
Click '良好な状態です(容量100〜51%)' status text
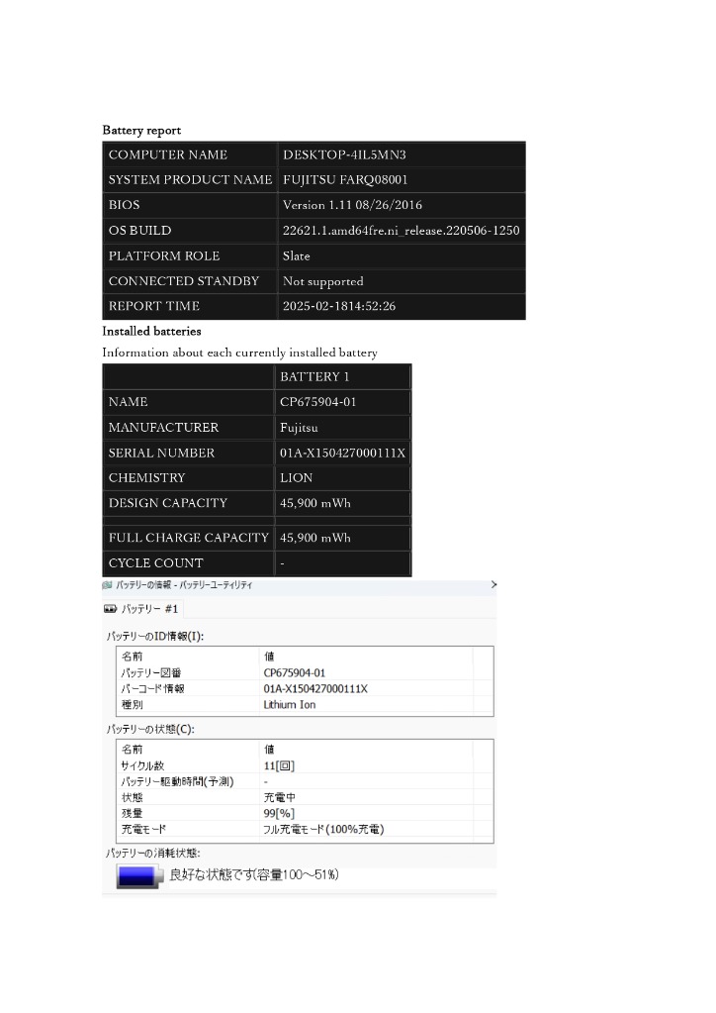254,874
